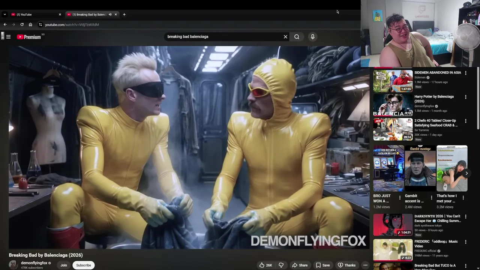
Task: Mute tab via speaker icon
Action: pyautogui.click(x=110, y=15)
